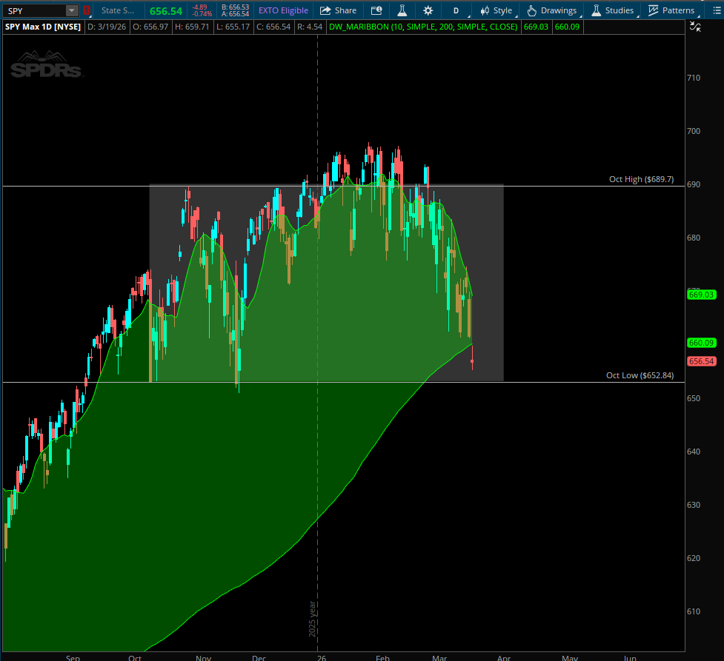Click the last price 656.54 in toolbar
This screenshot has width=724, height=661.
coord(166,11)
